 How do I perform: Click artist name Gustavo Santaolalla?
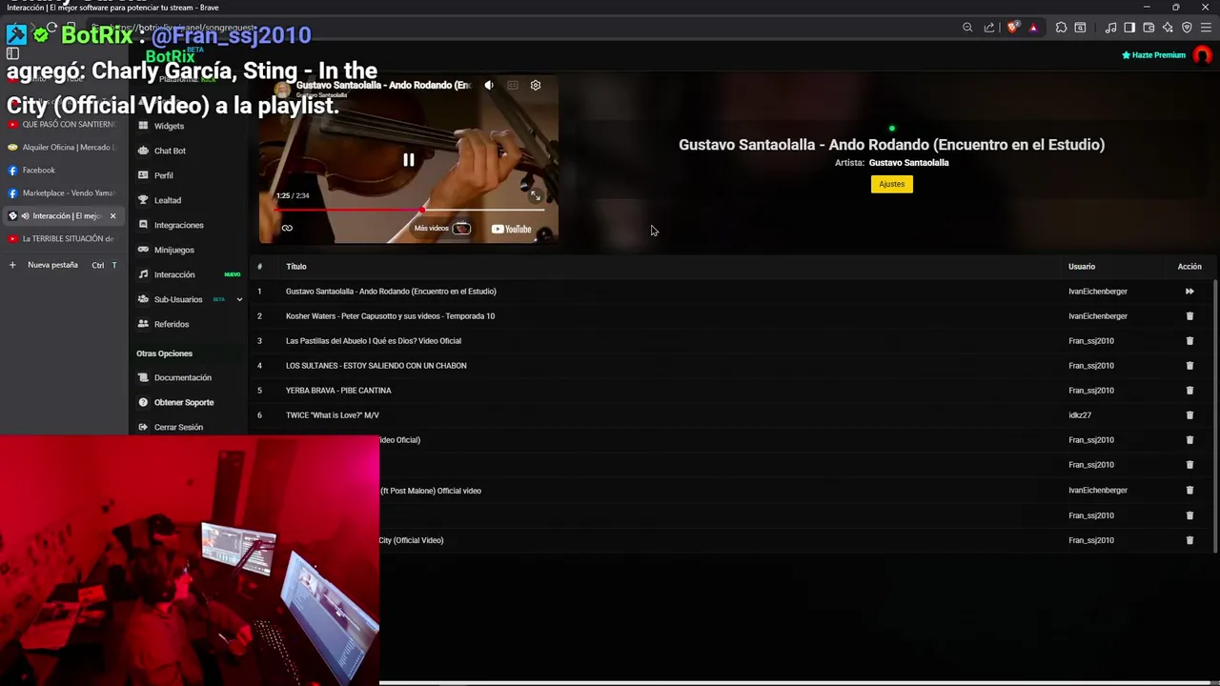coord(908,163)
